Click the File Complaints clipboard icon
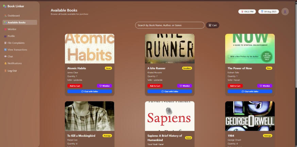This screenshot has width=297, height=147. [5, 43]
